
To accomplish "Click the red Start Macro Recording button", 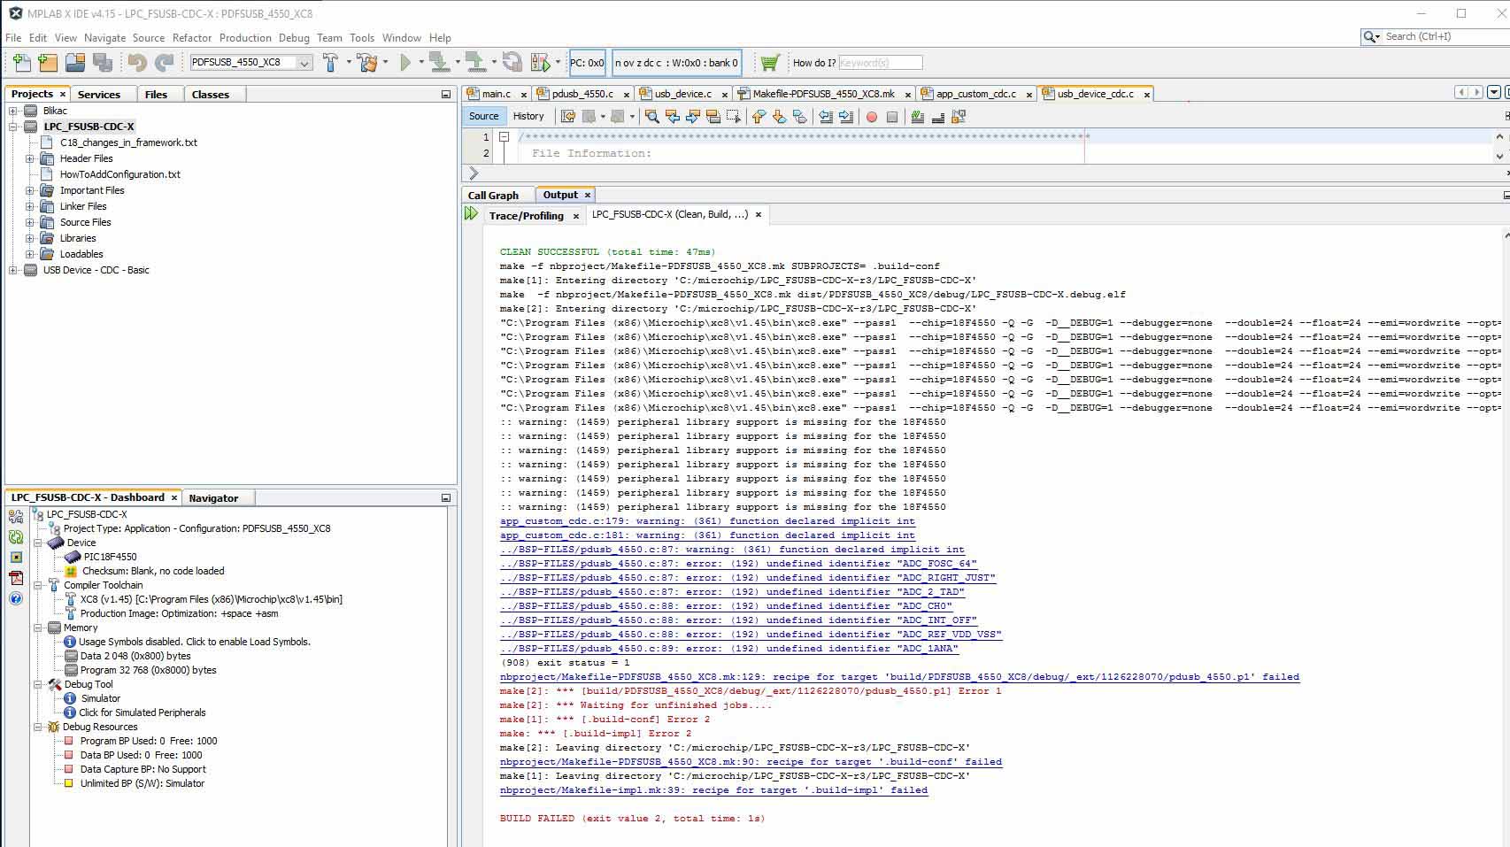I will (x=871, y=117).
